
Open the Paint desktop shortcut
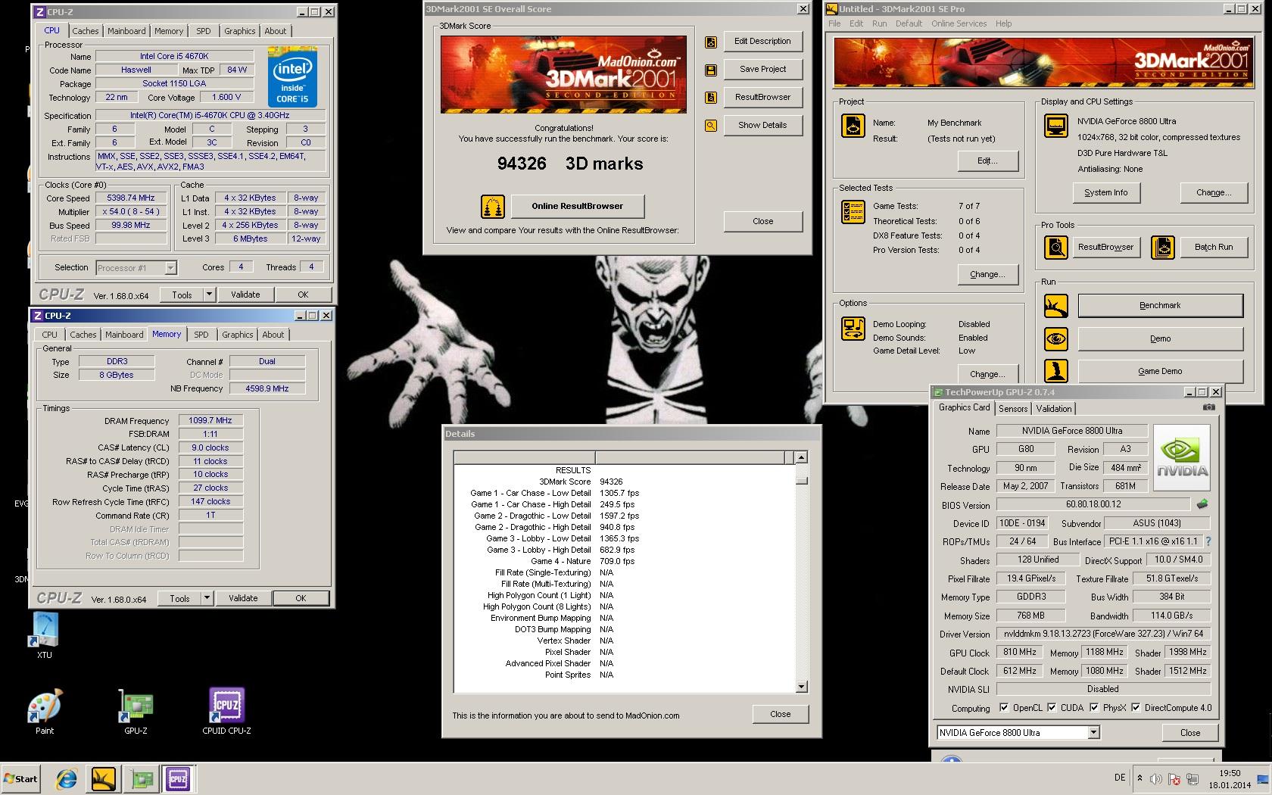(x=45, y=712)
